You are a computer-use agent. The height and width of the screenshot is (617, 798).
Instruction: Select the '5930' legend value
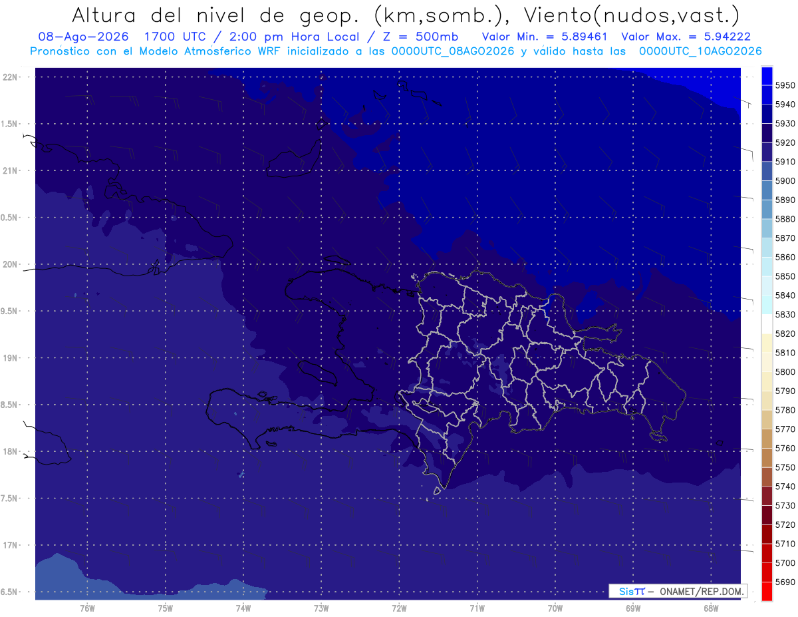click(785, 123)
